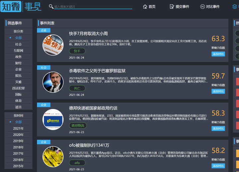The width and height of the screenshot is (239, 172).
Task: Filter events by 政务 category
Action: [19, 57]
